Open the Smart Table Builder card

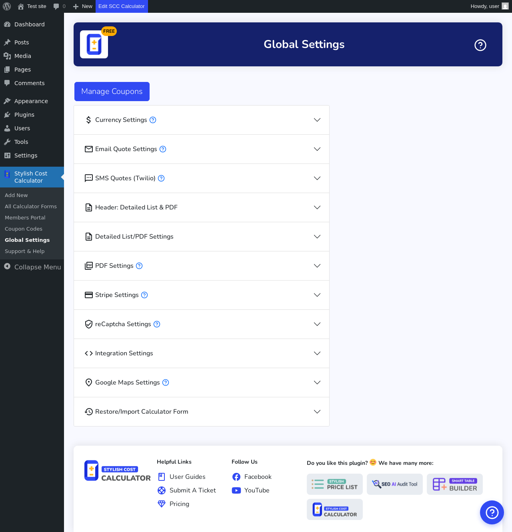[x=455, y=484]
